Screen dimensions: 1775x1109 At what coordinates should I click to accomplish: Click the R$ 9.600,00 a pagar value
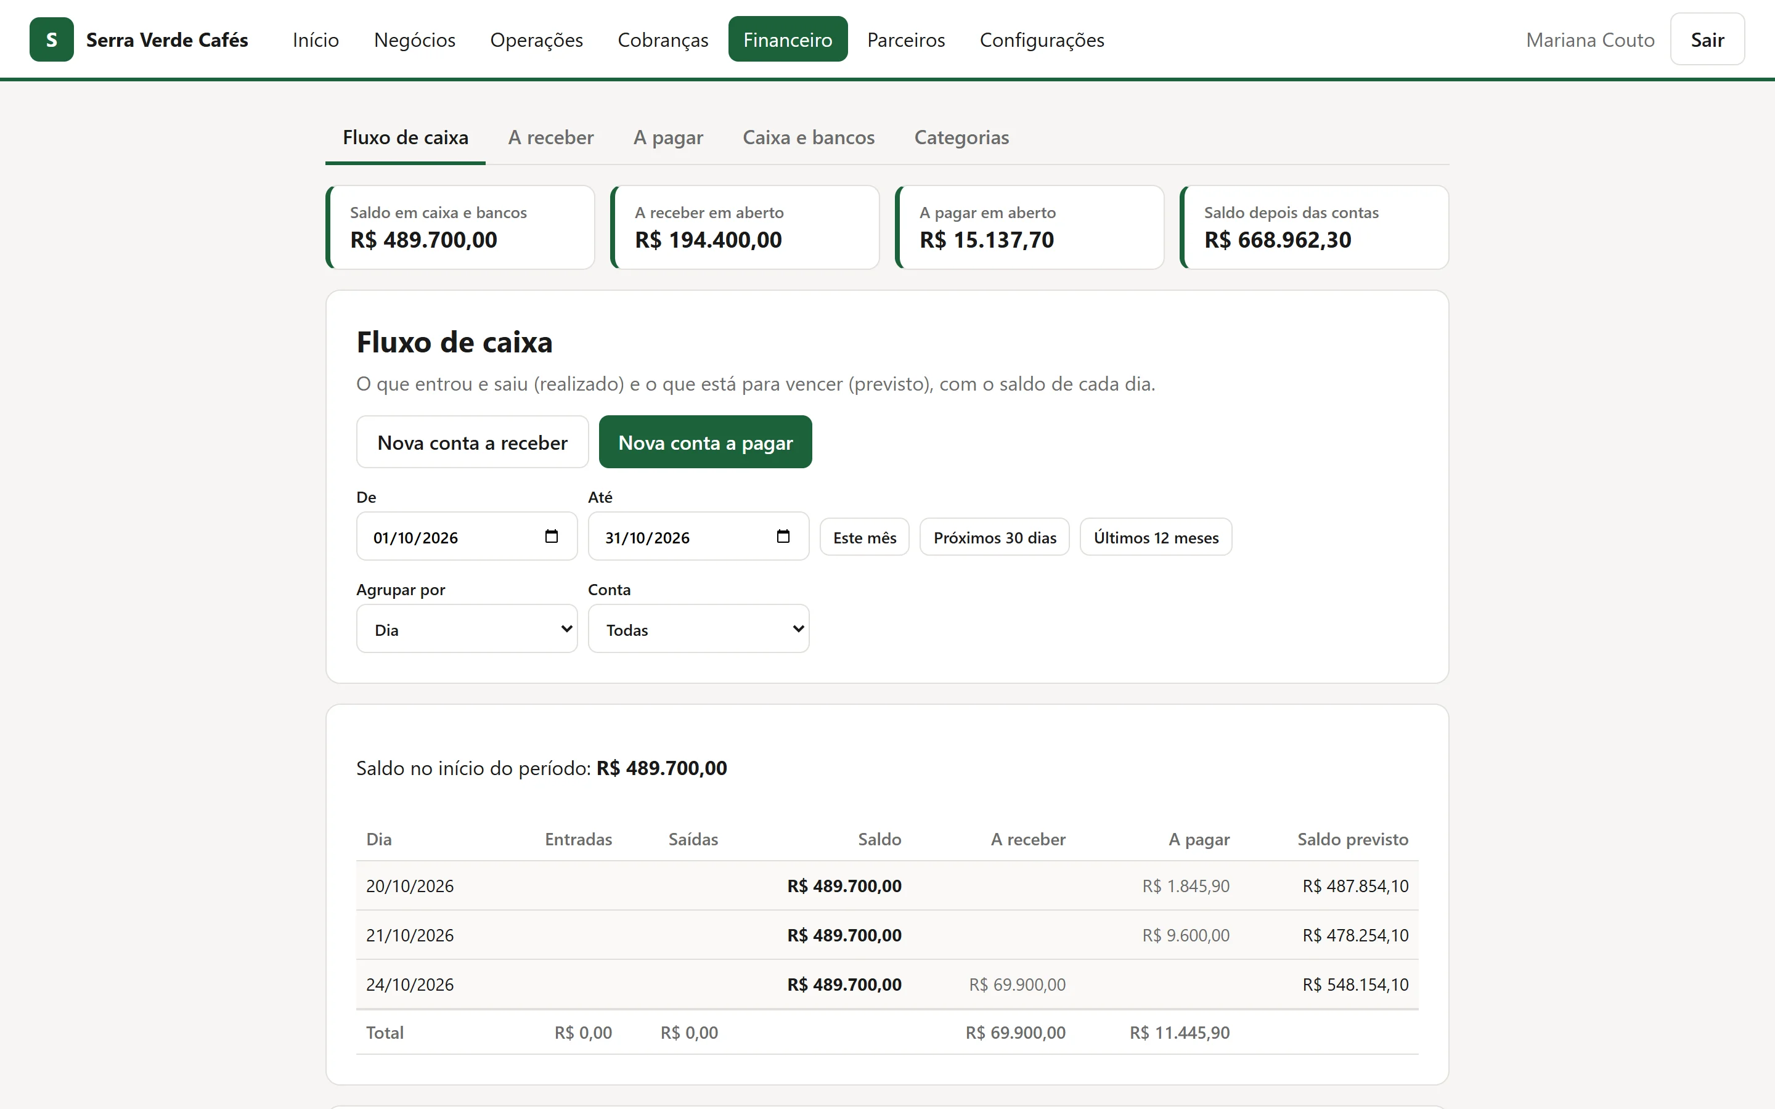coord(1186,935)
